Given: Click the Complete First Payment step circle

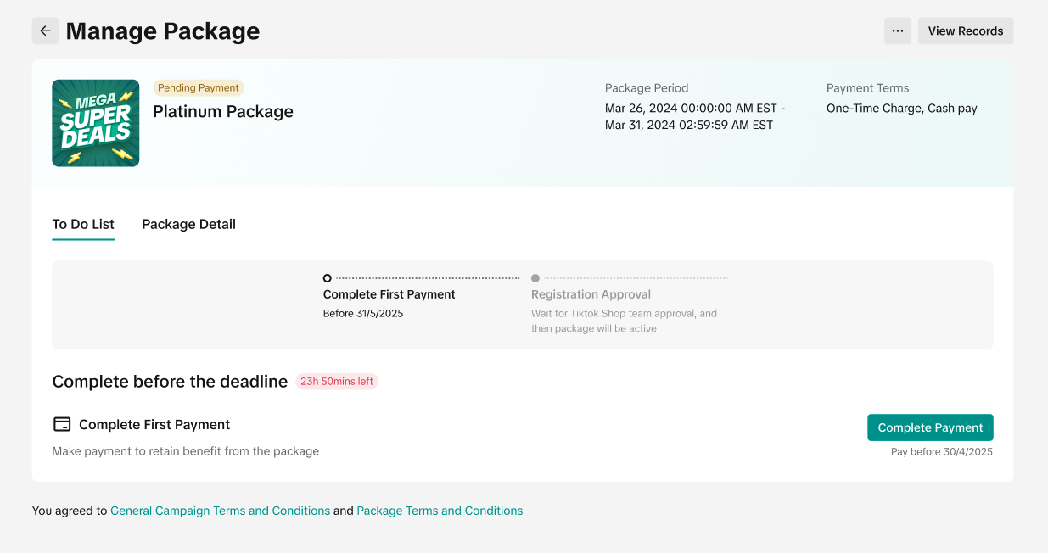Looking at the screenshot, I should click(x=328, y=278).
